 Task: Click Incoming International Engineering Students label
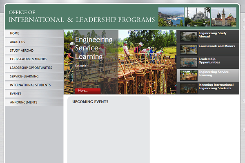pyautogui.click(x=216, y=86)
